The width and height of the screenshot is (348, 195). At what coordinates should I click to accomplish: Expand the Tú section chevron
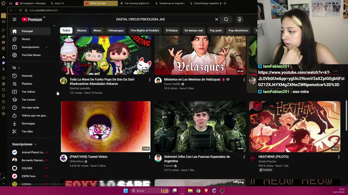[19, 68]
